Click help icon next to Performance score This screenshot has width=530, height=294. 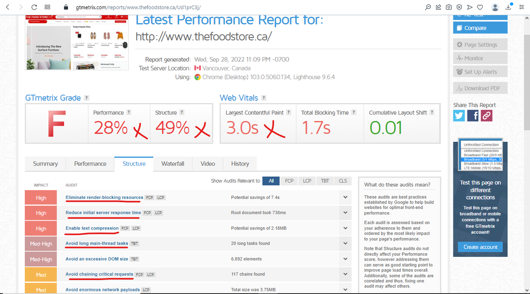point(129,112)
